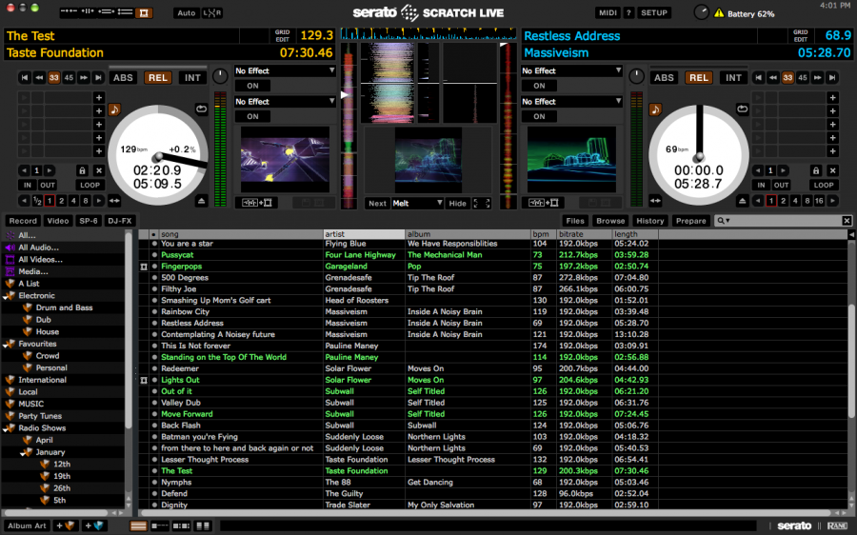This screenshot has height=535, width=857.
Task: Hide the video mix preview
Action: pos(457,204)
